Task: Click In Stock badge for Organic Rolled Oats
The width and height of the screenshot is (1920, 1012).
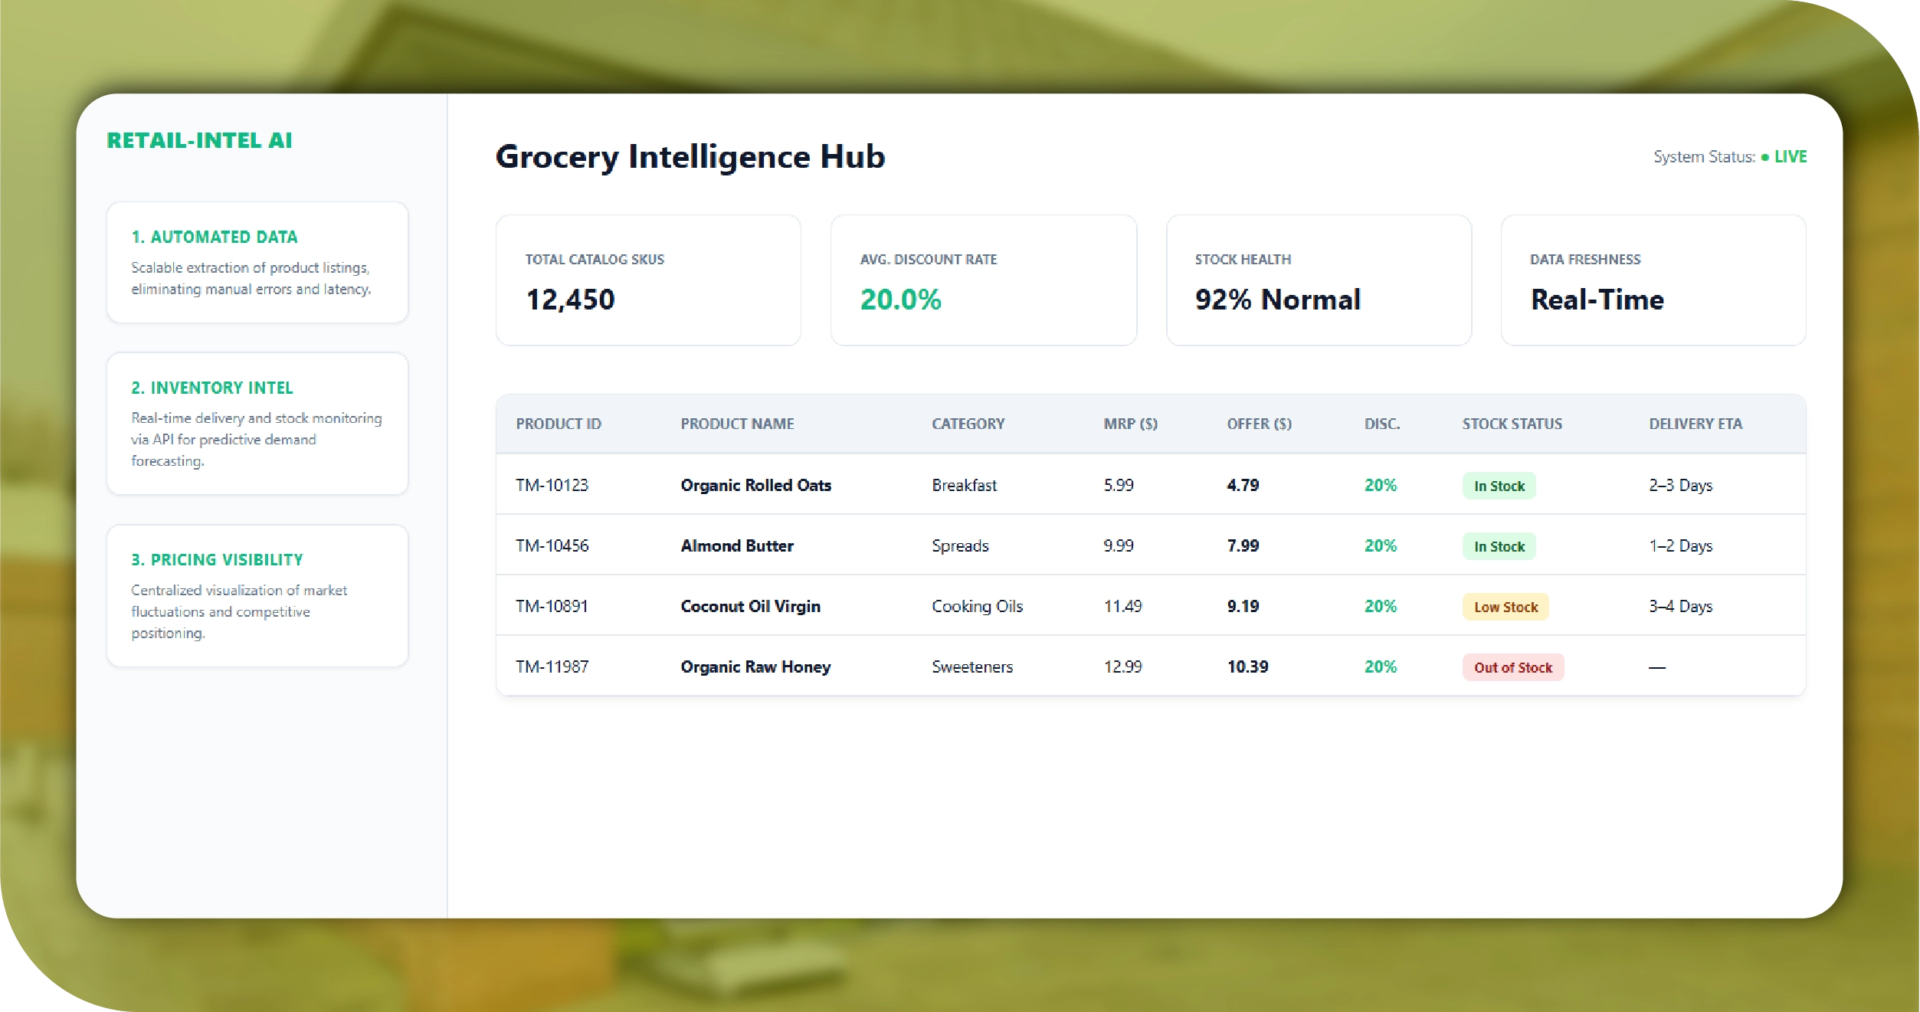Action: pos(1499,486)
